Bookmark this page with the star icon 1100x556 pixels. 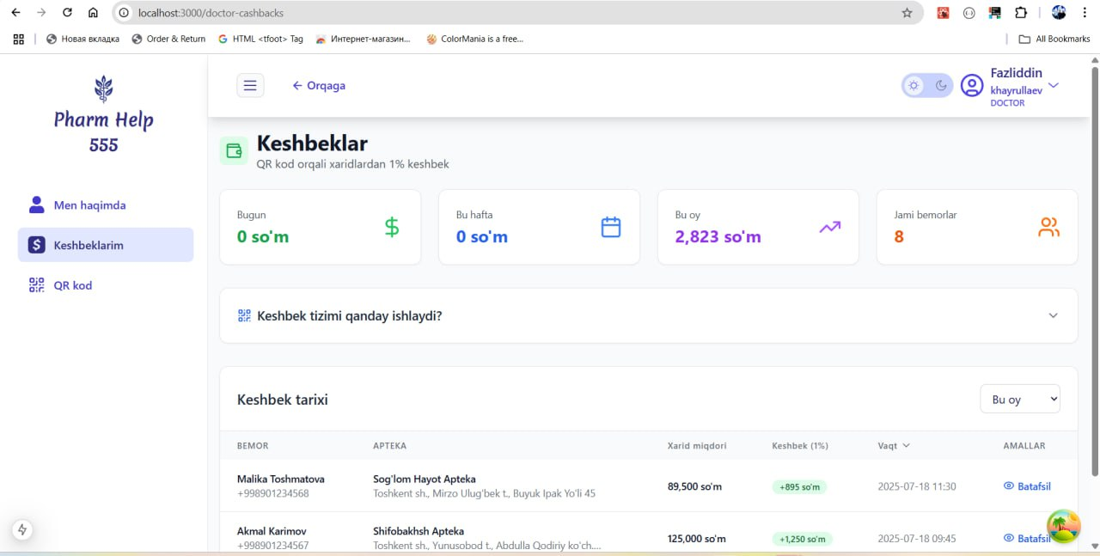point(907,13)
